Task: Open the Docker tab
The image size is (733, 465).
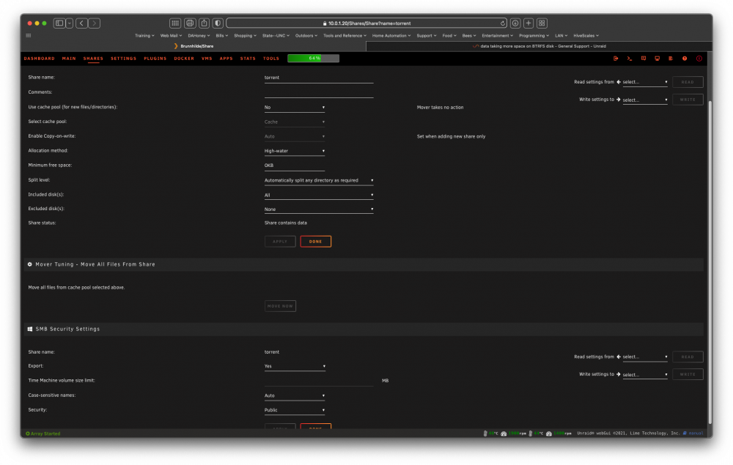Action: coord(184,59)
